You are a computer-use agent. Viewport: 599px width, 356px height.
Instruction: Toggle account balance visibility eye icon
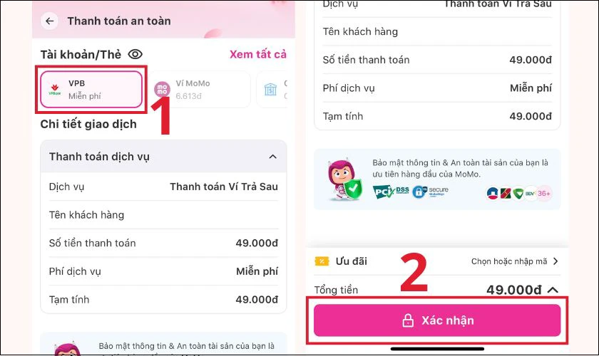point(135,55)
